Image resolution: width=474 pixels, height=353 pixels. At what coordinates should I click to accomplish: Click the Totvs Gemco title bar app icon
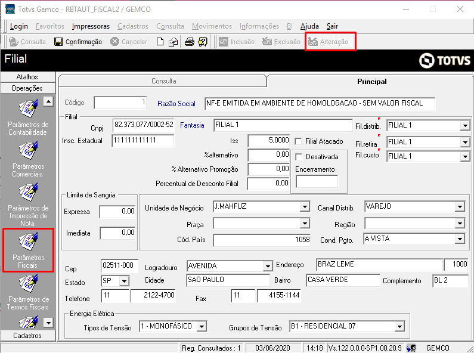pyautogui.click(x=10, y=9)
